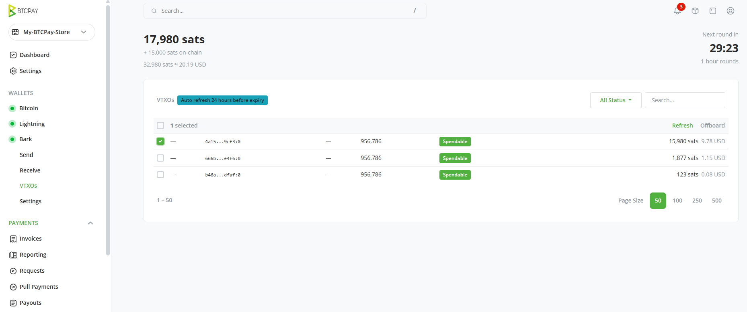Click VTXO id b46a...dfaf:0
Viewport: 747px width, 312px height.
pos(223,175)
